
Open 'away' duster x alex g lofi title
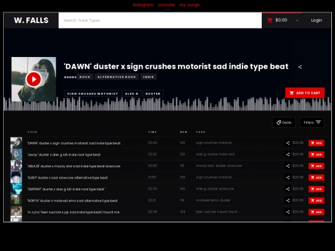(x=64, y=155)
